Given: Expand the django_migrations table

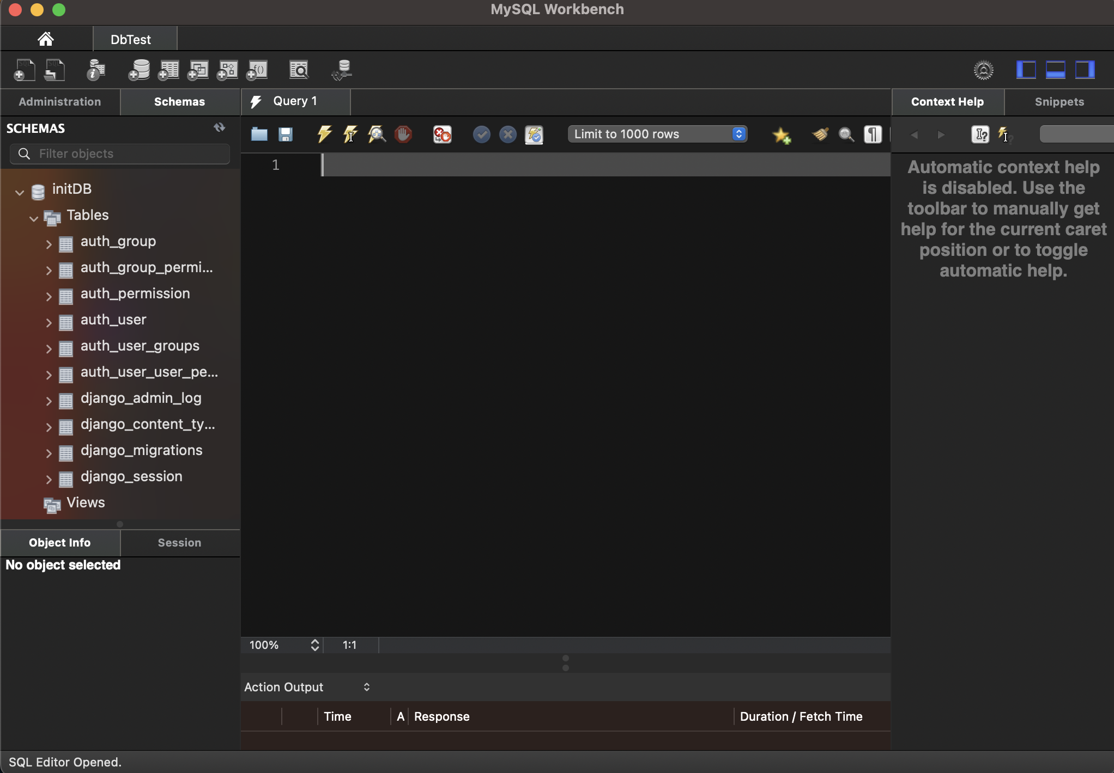Looking at the screenshot, I should coord(49,453).
